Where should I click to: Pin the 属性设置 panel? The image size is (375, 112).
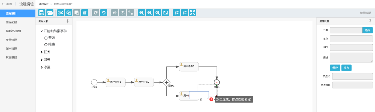click(x=370, y=21)
